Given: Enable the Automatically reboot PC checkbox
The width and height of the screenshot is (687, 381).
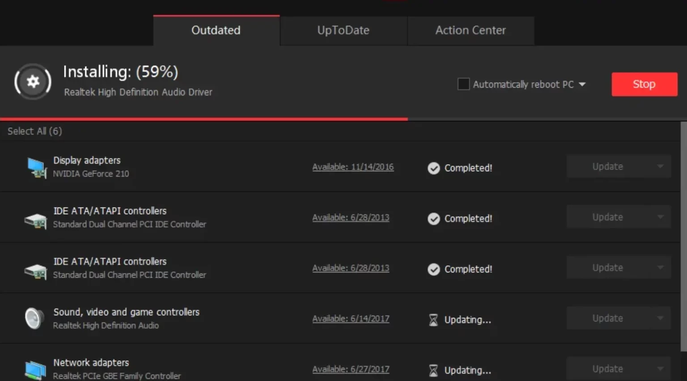Looking at the screenshot, I should coord(463,84).
